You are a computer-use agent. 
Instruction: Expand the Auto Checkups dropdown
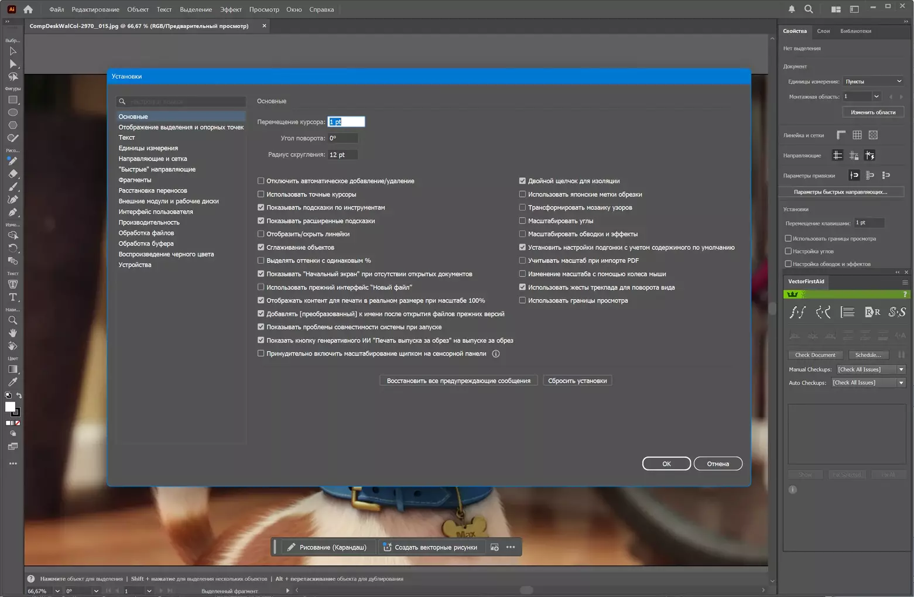[868, 383]
